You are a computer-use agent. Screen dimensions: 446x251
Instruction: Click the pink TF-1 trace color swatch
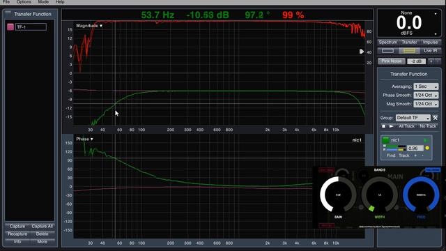[10, 27]
